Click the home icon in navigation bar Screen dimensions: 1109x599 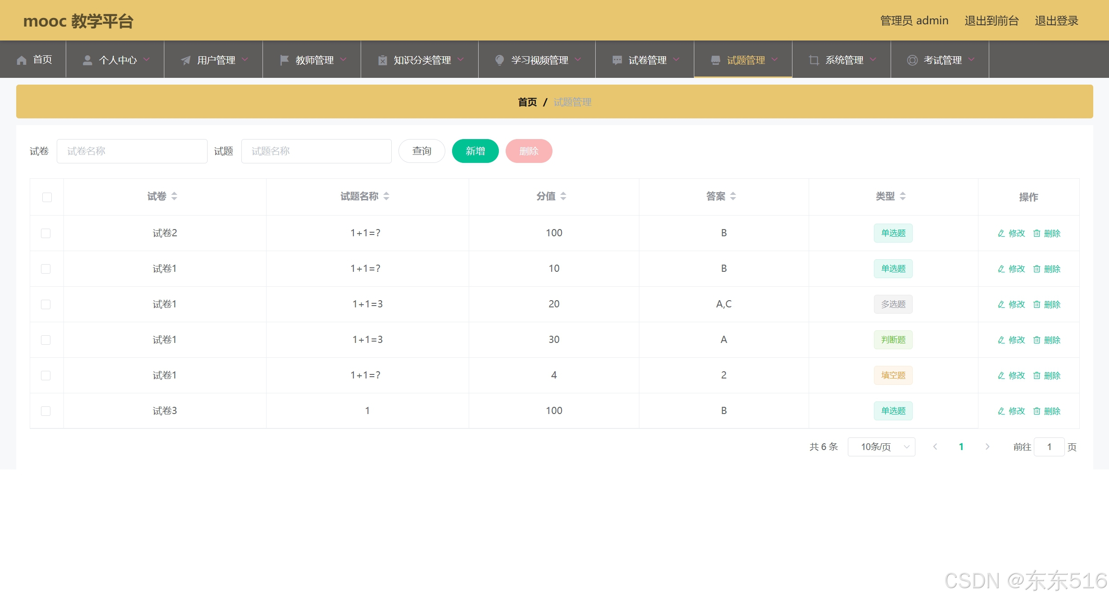22,60
